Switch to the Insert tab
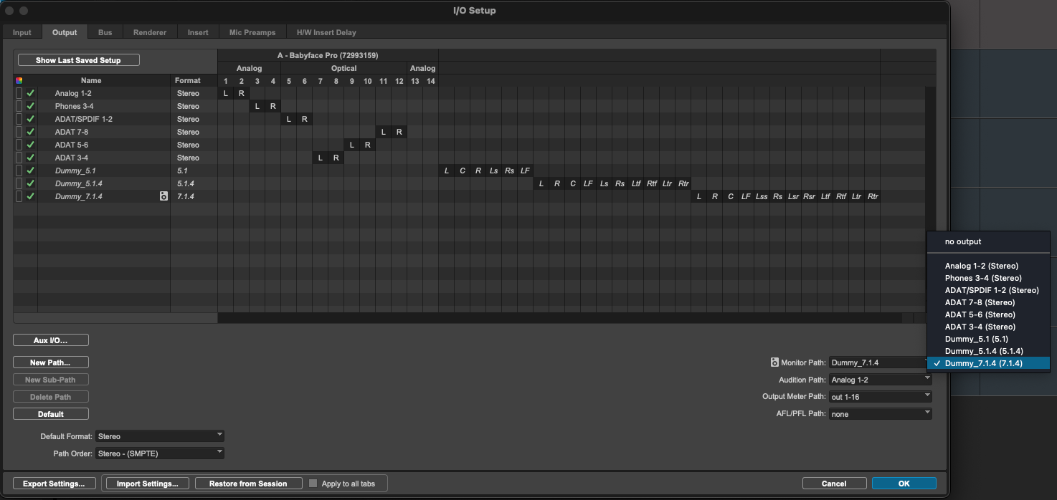The width and height of the screenshot is (1057, 500). (x=198, y=32)
